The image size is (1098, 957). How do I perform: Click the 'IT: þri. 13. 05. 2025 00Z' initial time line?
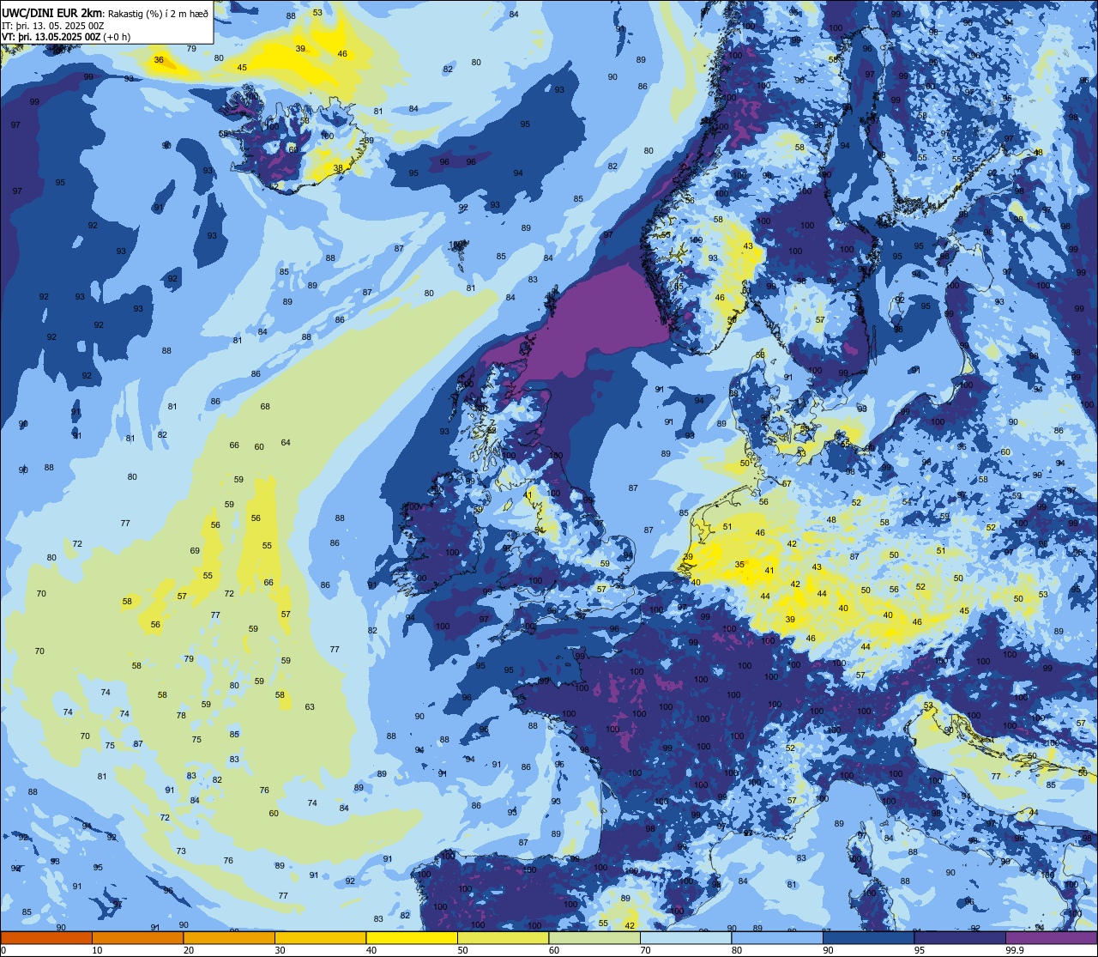[x=53, y=25]
